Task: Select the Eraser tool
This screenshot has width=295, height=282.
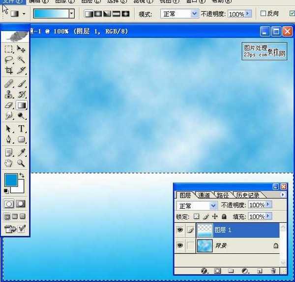Action: point(9,106)
